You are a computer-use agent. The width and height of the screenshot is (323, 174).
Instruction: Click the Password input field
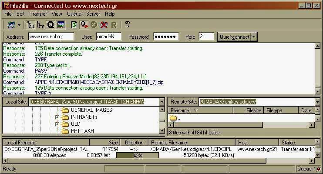click(166, 37)
